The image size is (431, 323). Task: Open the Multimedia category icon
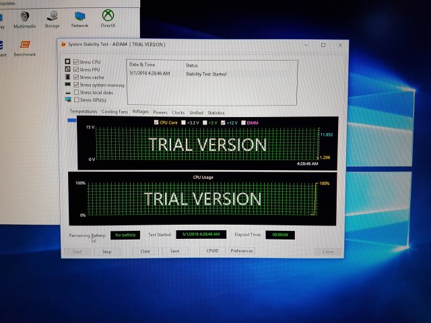pos(24,16)
